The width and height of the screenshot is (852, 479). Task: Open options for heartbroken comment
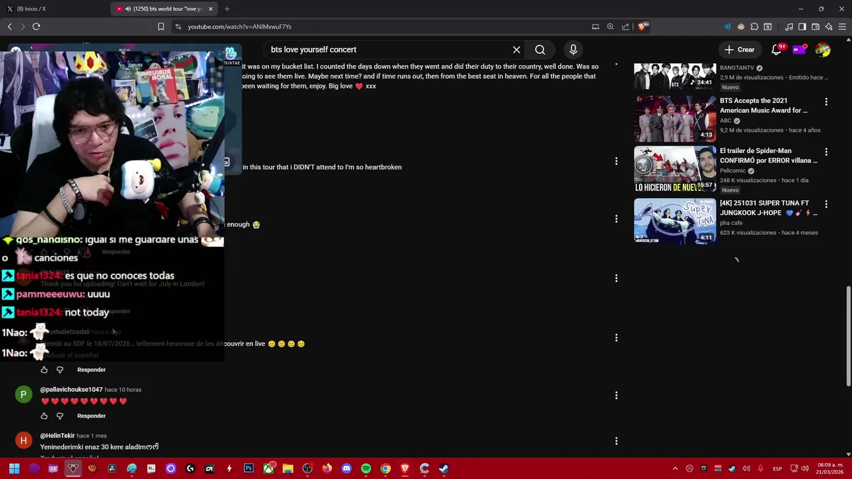tap(616, 161)
